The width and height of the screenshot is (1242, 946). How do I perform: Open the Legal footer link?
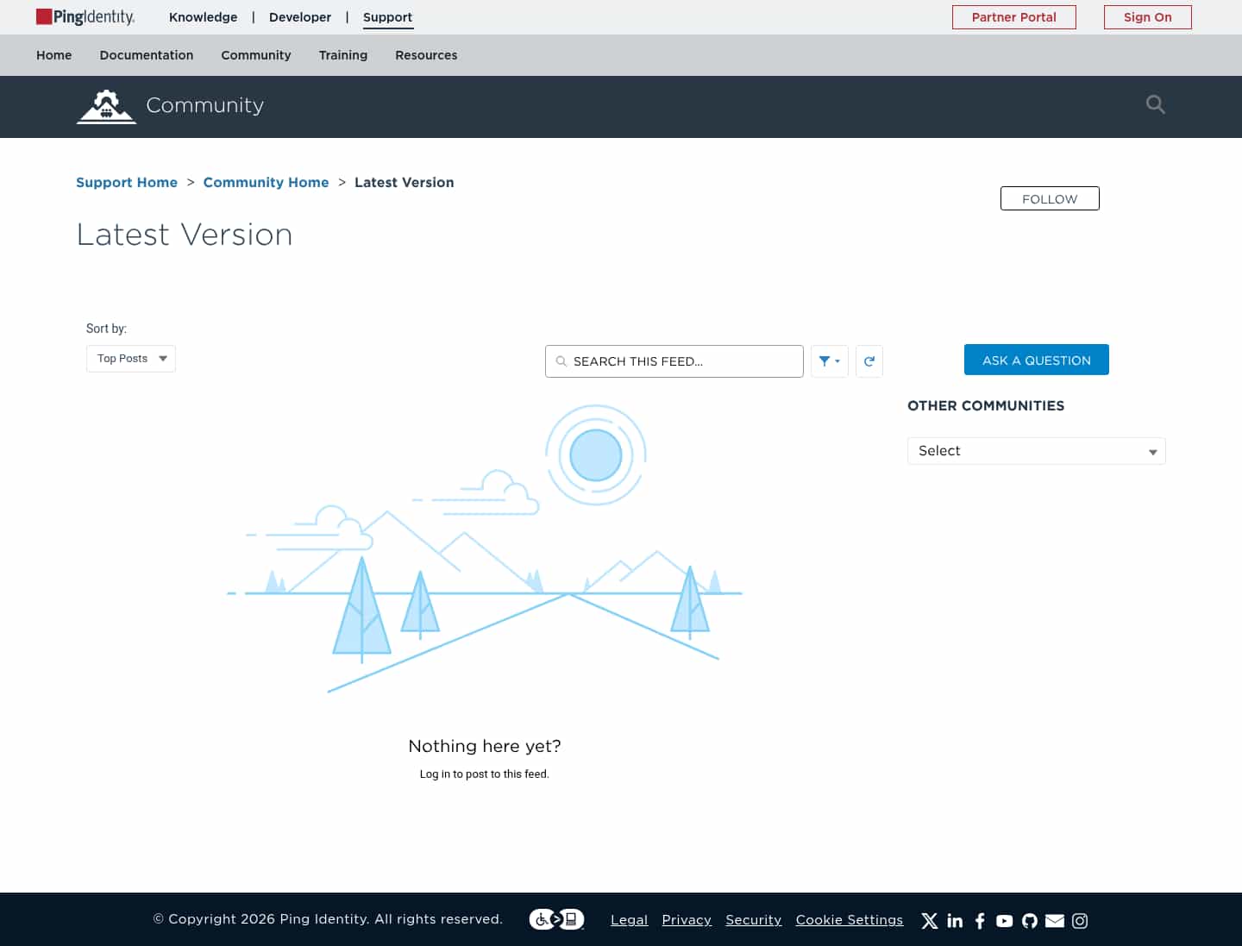pyautogui.click(x=629, y=920)
